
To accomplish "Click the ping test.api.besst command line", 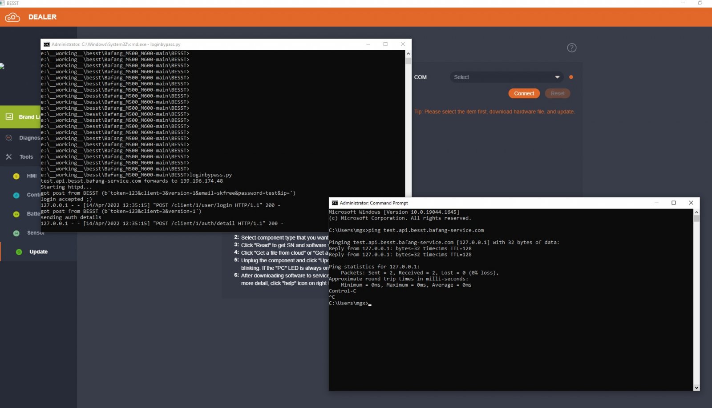I will [406, 230].
